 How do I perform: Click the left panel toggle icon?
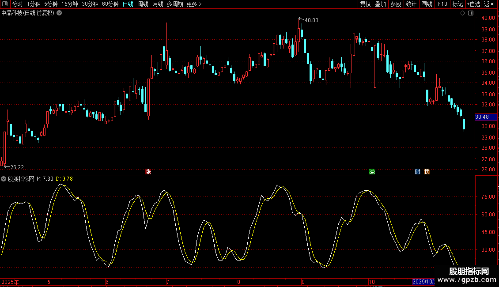(4, 4)
